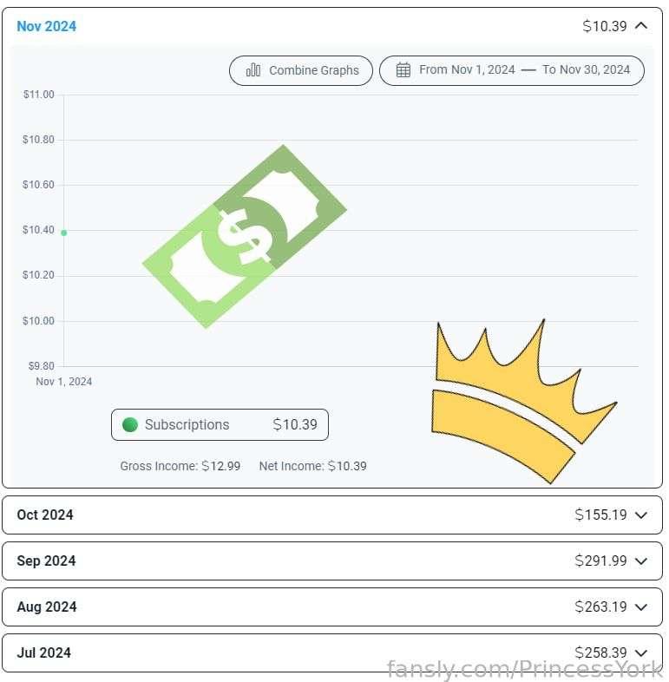Click the Net Income $10.39 text
Image resolution: width=669 pixels, height=682 pixels.
pos(312,466)
